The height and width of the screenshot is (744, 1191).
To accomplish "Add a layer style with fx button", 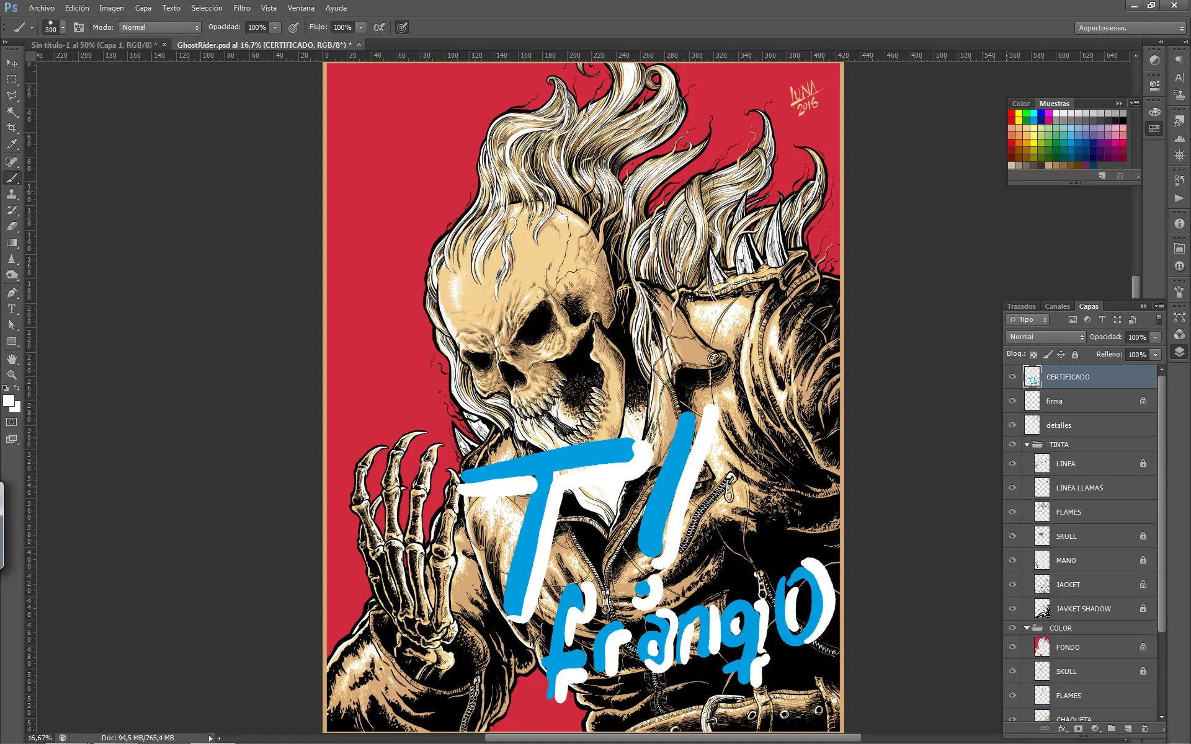I will pyautogui.click(x=1061, y=728).
